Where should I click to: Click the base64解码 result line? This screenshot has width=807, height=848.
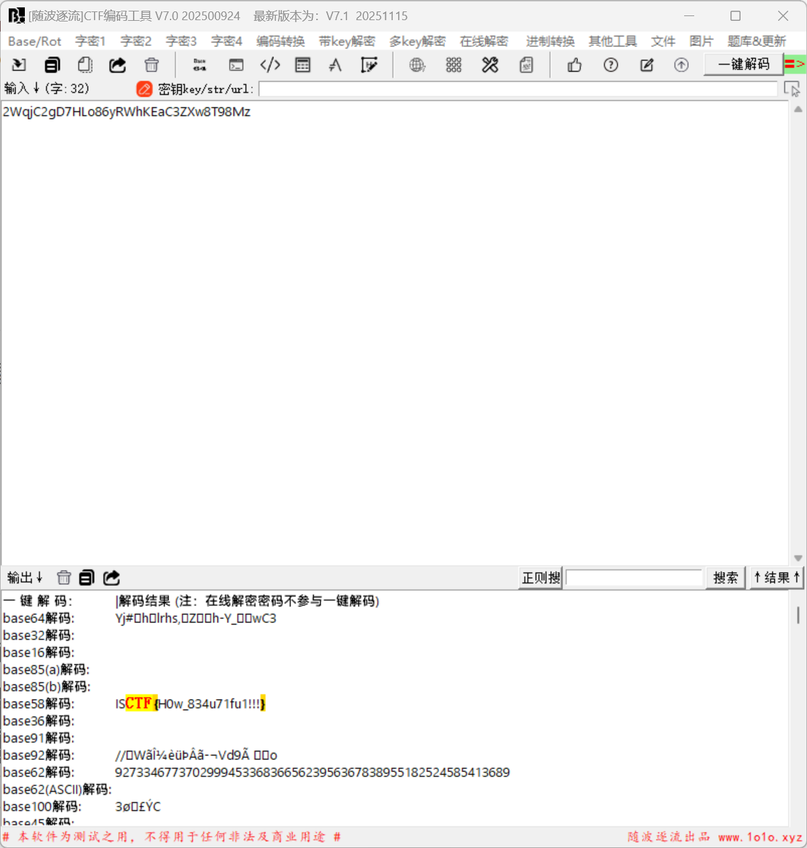point(196,618)
